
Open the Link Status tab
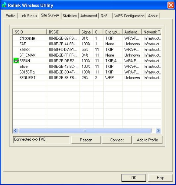28,16
